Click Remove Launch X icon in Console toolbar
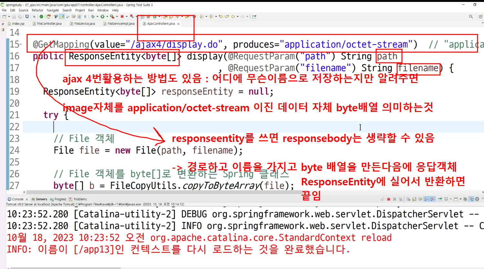Screen dimensions: 484x269 [395, 199]
